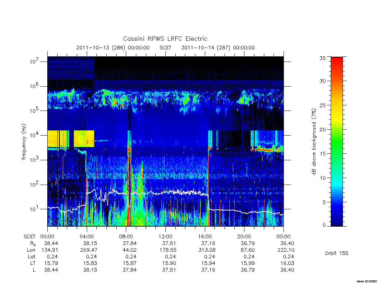Click the Rs row value "36.79"

coord(248,243)
